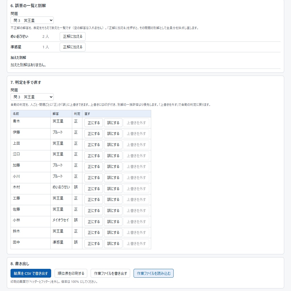Click 誤にする in the 小林 row
Image resolution: width=291 pixels, height=291 pixels.
(113, 222)
